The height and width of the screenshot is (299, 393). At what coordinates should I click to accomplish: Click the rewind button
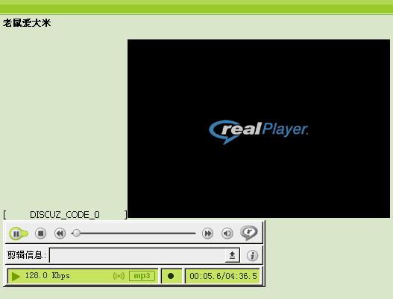(60, 234)
